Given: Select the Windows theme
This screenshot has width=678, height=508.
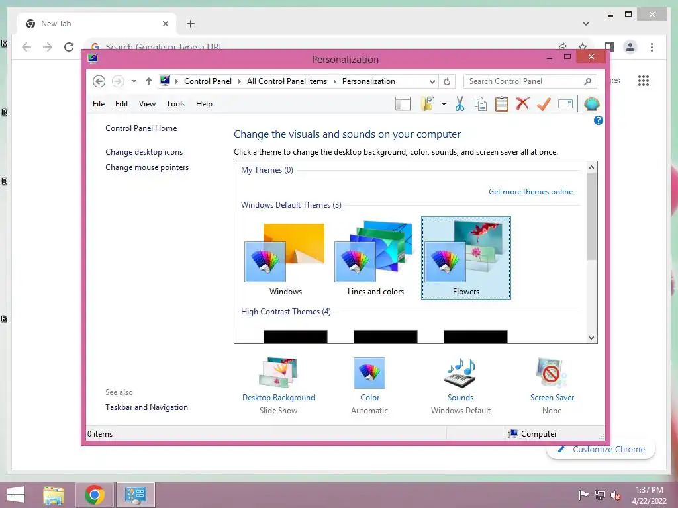Looking at the screenshot, I should (285, 258).
